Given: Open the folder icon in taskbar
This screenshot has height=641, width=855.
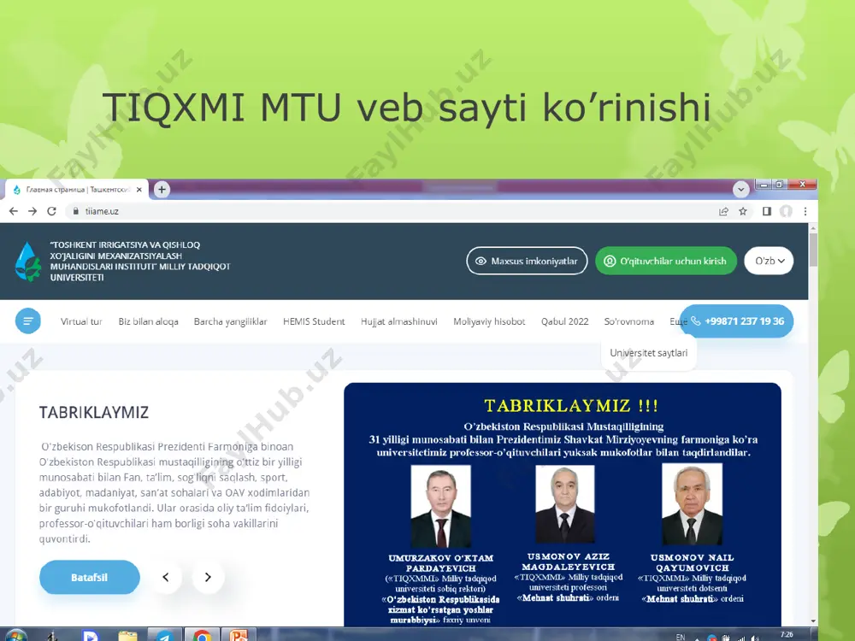Looking at the screenshot, I should [x=128, y=636].
